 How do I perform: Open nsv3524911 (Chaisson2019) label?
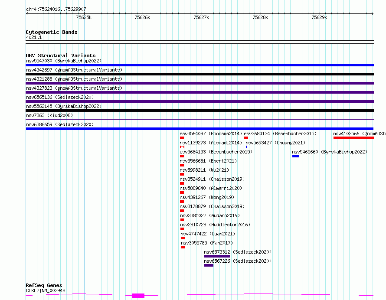coord(212,179)
